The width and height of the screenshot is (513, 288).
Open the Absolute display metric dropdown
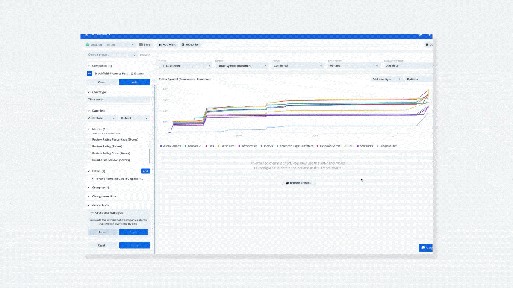click(x=408, y=66)
